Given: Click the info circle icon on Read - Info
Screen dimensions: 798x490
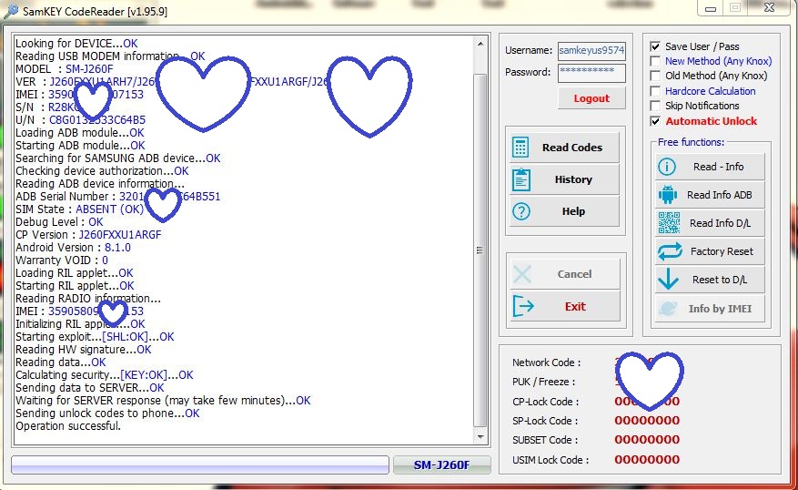Looking at the screenshot, I should (x=667, y=167).
